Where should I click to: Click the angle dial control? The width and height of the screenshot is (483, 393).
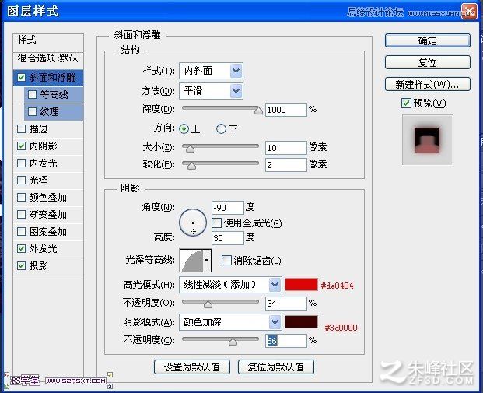[x=193, y=223]
